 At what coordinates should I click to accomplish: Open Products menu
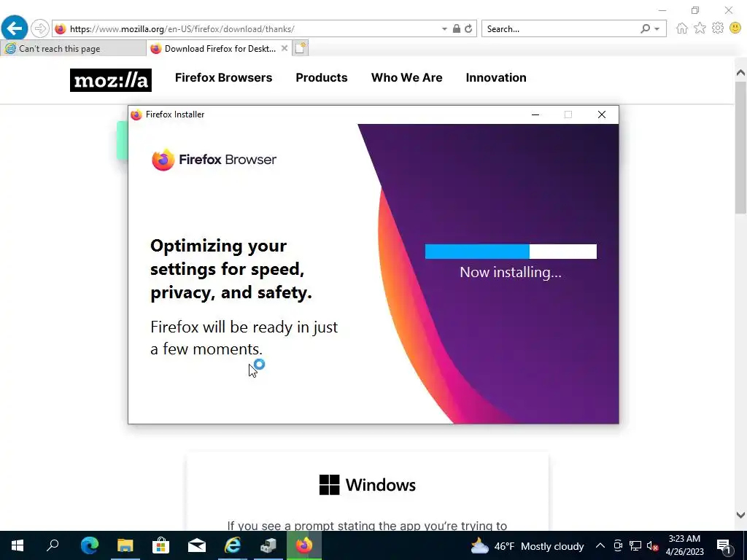coord(322,77)
